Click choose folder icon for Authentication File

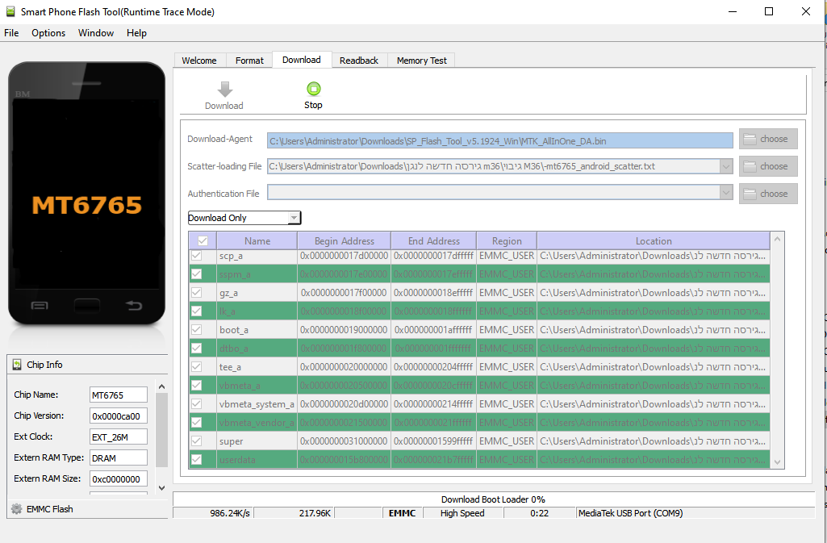point(750,194)
